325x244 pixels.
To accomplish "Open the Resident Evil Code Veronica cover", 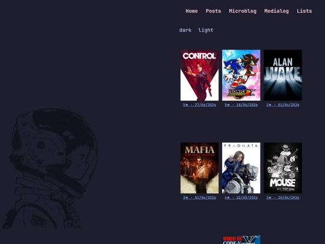I will coord(241,240).
